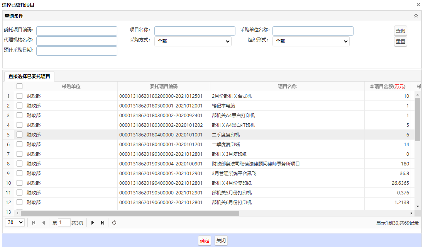Open the 采购方式 dropdown
Screen dimensions: 423x247
(193, 41)
